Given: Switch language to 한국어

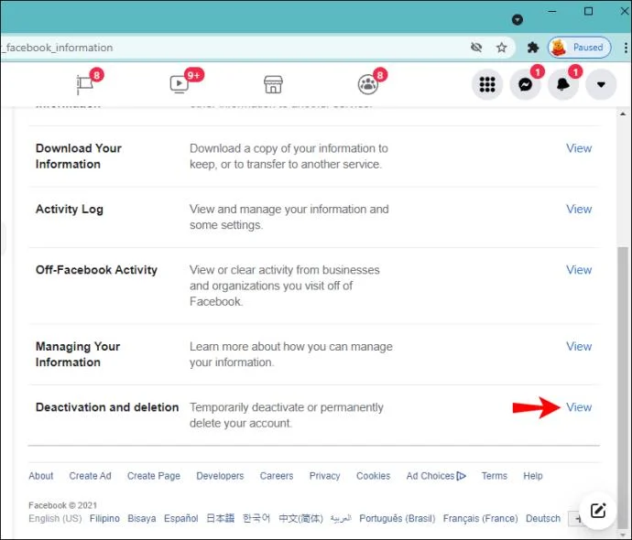Looking at the screenshot, I should pyautogui.click(x=256, y=519).
